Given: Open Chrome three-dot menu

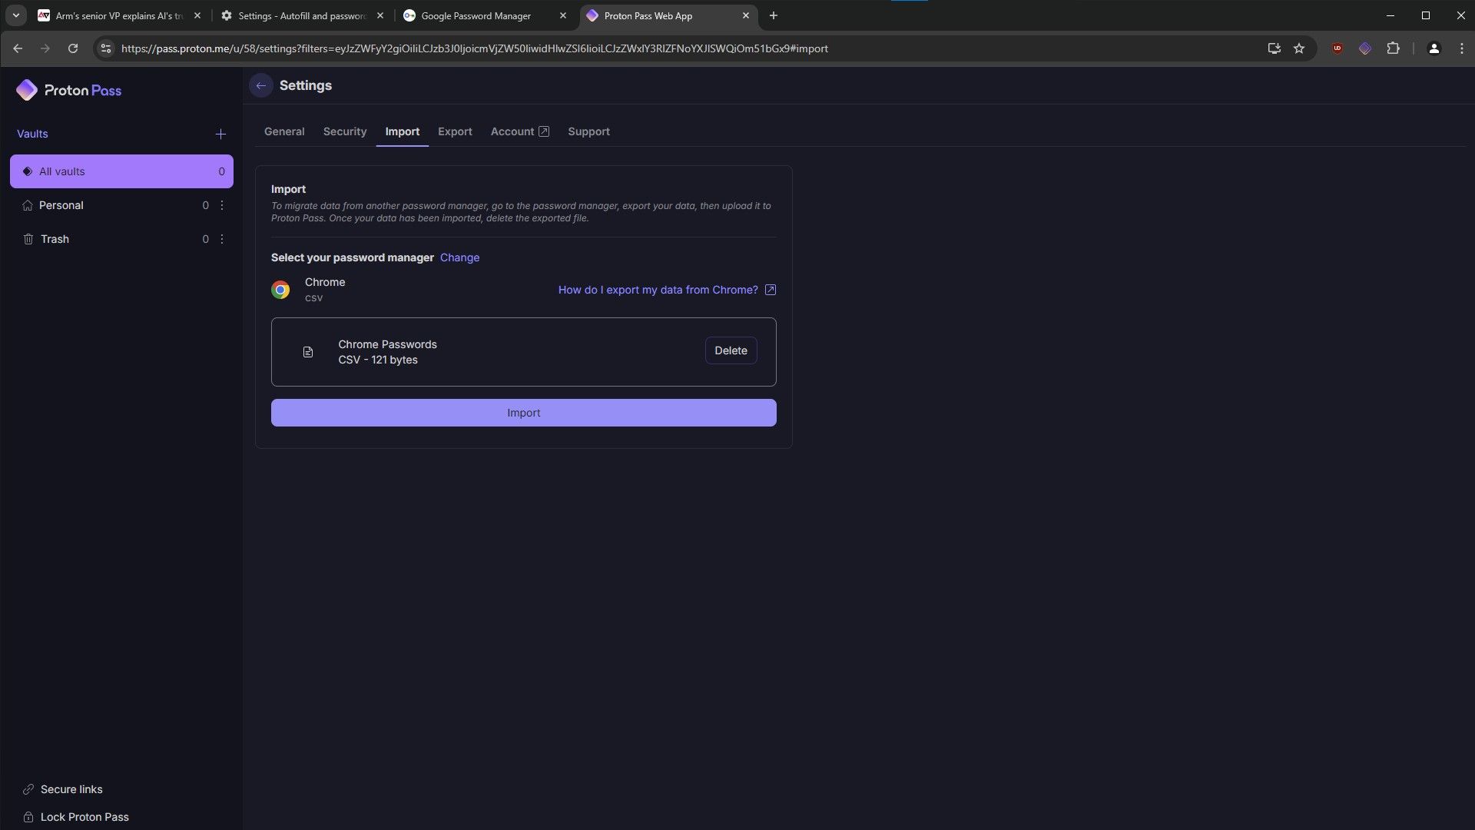Looking at the screenshot, I should click(x=1461, y=48).
